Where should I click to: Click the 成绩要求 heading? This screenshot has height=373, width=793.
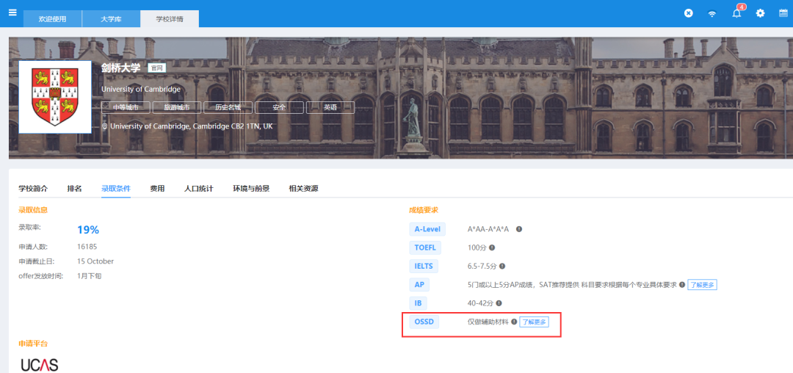click(x=424, y=210)
